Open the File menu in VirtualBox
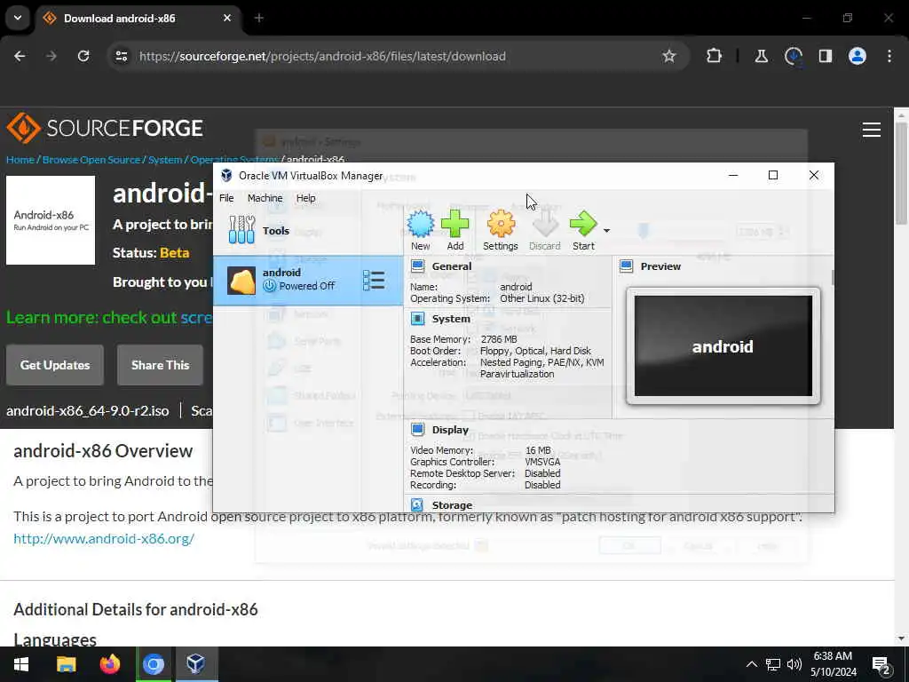 pos(226,198)
